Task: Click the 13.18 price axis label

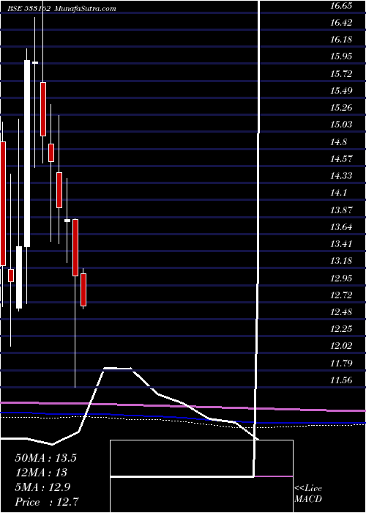Action: [341, 261]
